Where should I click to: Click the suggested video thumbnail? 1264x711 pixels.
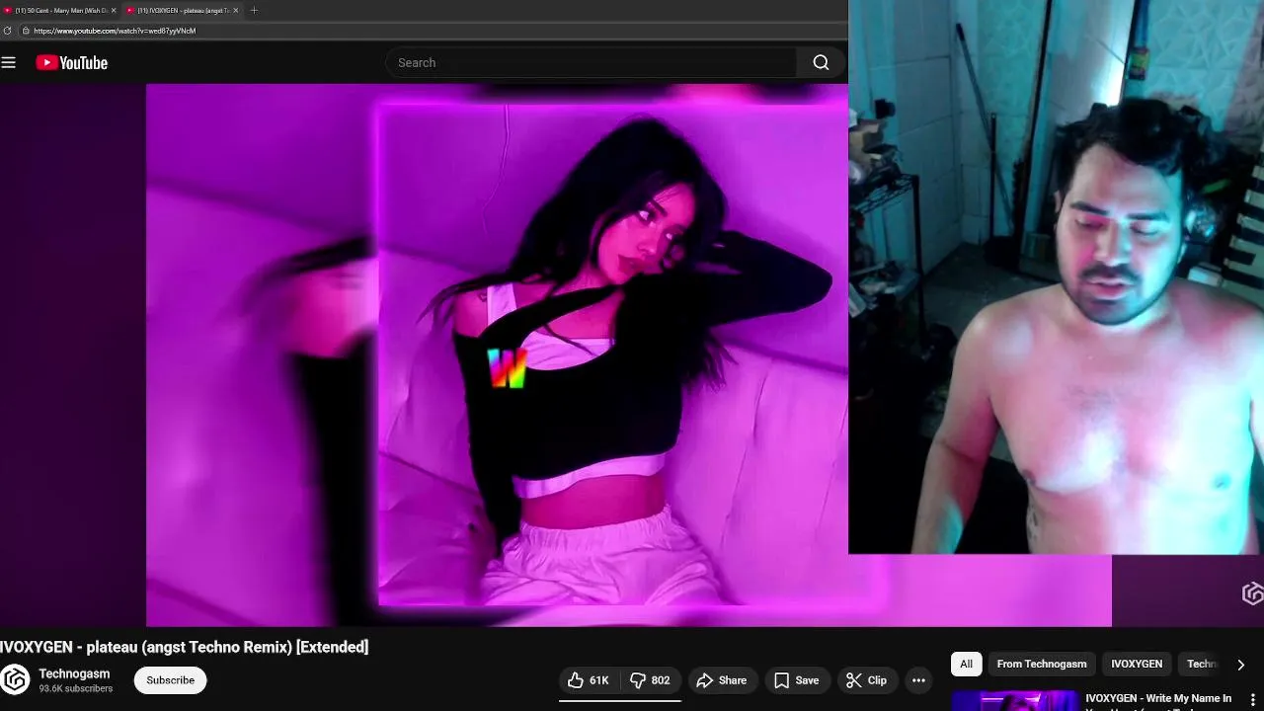point(1015,700)
